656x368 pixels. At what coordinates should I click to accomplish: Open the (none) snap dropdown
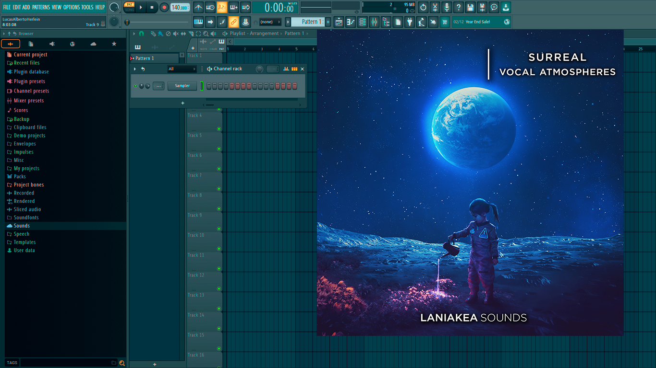(270, 22)
